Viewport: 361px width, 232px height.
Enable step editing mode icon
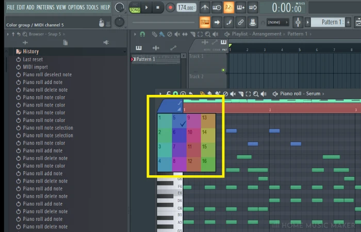click(228, 22)
